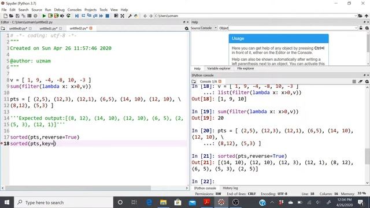Open the Source menu
Viewport: 370px width, 208px height.
36,10
